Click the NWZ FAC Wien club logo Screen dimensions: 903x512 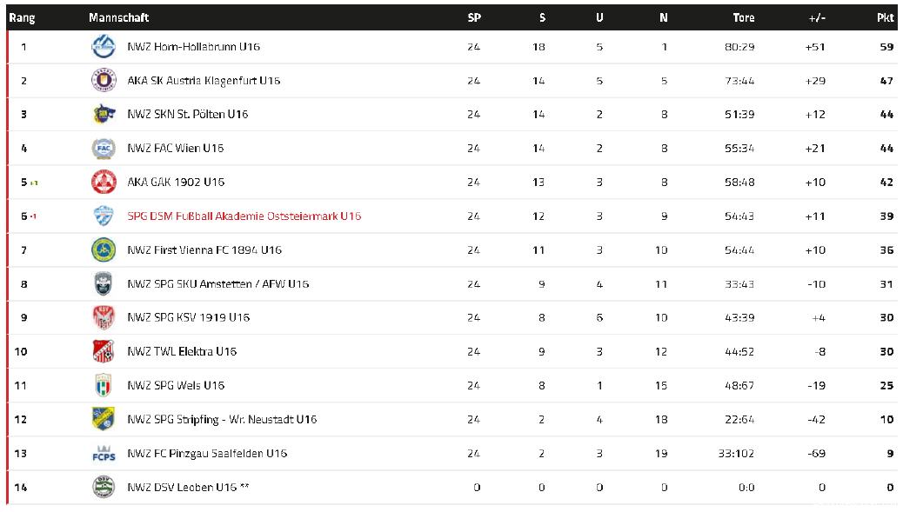coord(104,149)
